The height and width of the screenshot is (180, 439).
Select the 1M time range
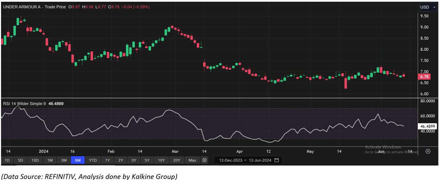[50, 160]
